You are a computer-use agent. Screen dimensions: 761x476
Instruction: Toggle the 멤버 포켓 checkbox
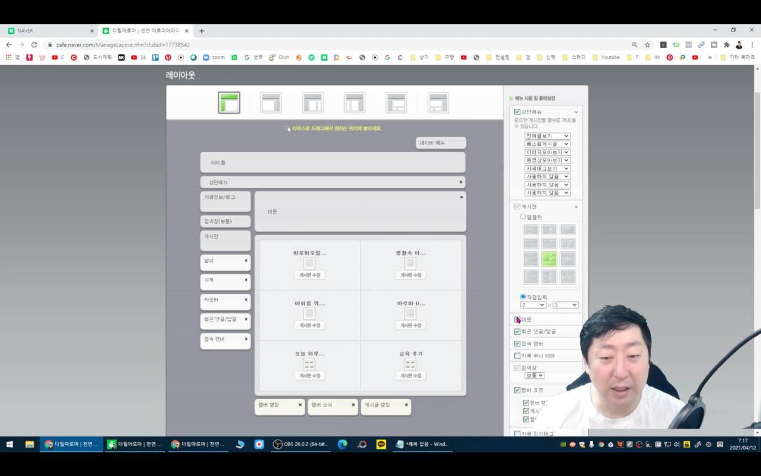(517, 390)
